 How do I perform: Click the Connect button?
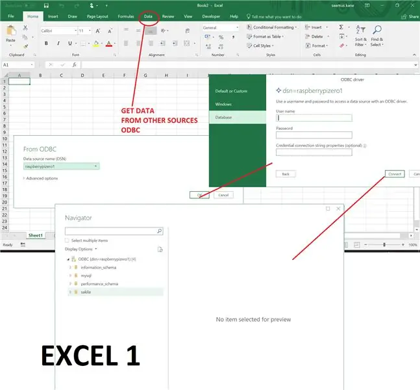click(x=395, y=174)
